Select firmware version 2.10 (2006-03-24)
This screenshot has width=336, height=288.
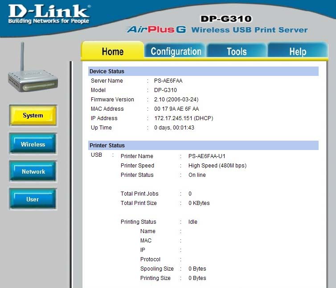pos(176,100)
